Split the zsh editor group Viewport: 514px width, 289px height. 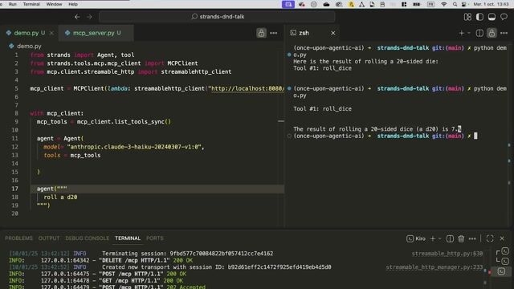coord(479,33)
